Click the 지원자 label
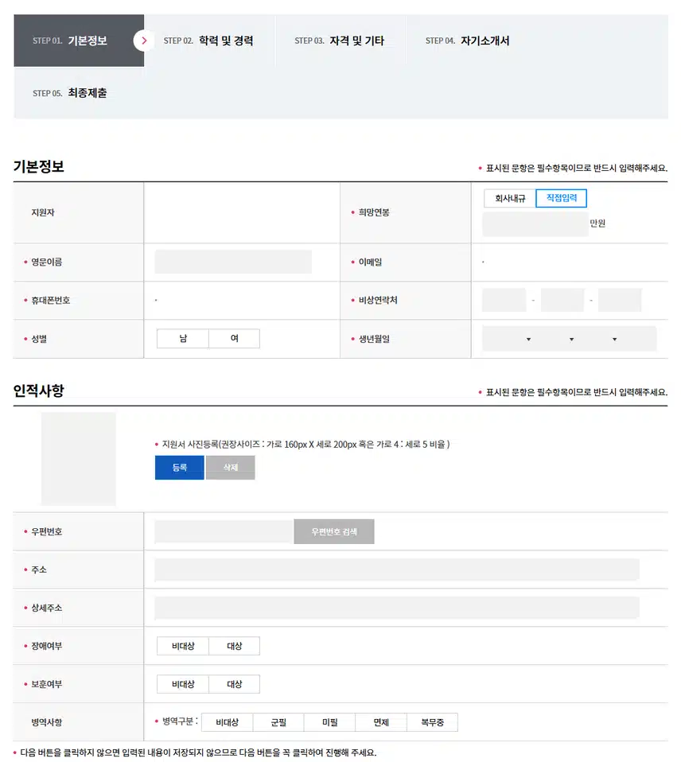The image size is (681, 762). coord(43,212)
